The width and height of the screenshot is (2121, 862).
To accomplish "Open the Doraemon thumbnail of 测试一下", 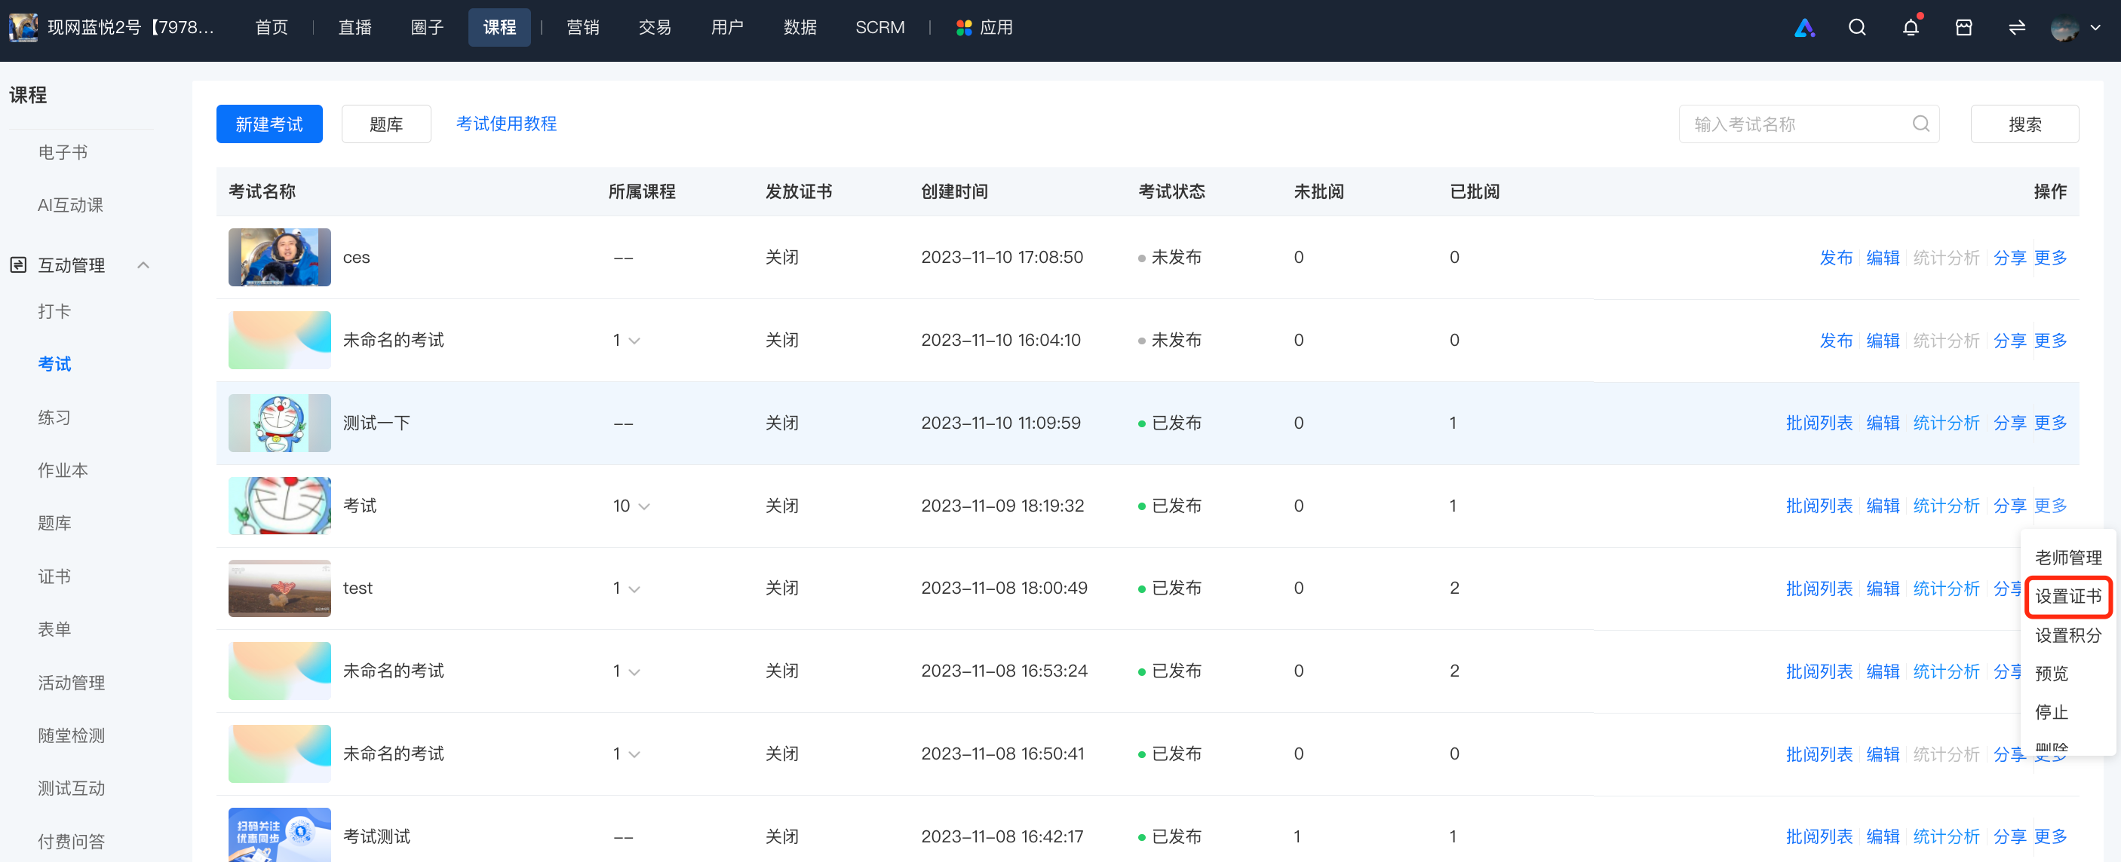I will pos(279,423).
